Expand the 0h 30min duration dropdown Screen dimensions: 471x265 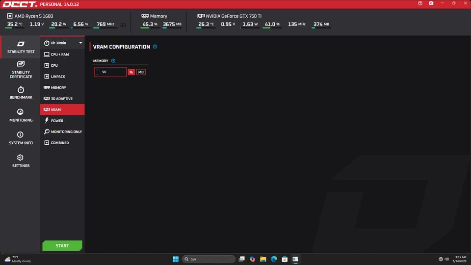click(x=62, y=43)
